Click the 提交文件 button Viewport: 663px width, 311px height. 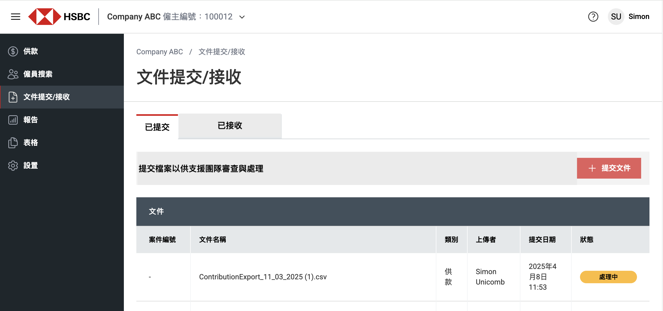pyautogui.click(x=609, y=168)
